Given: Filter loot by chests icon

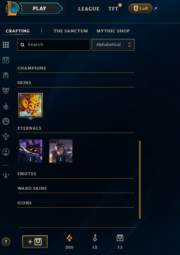Looking at the screenshot, I should coord(6,60).
